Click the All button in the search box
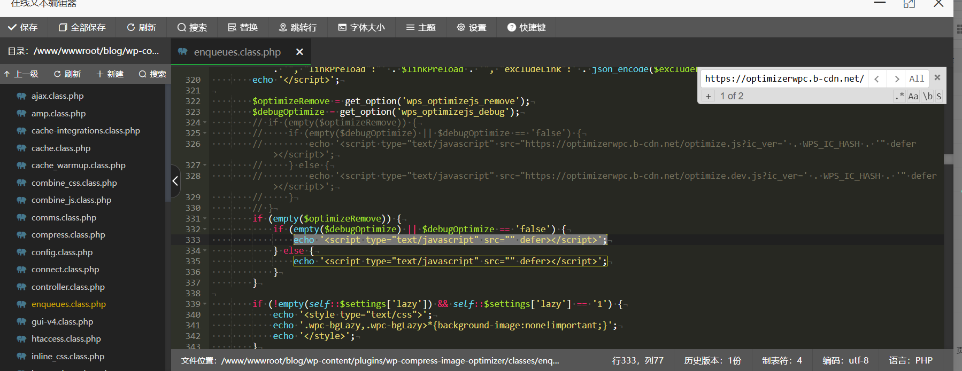This screenshot has width=962, height=371. pos(917,78)
